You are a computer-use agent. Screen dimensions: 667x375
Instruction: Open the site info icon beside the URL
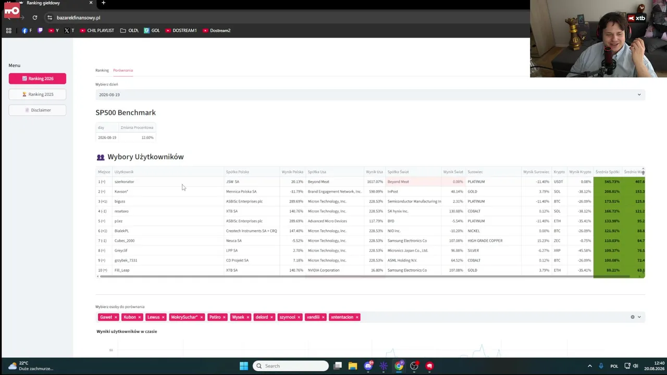point(50,18)
